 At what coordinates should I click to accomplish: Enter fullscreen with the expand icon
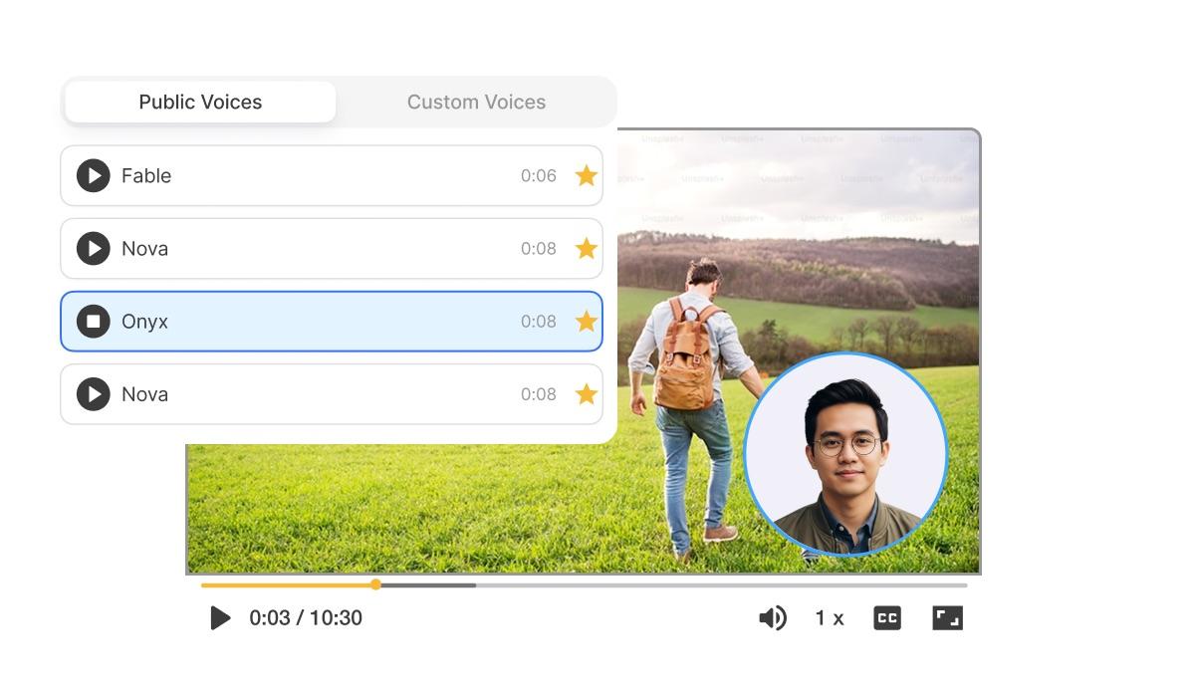[947, 617]
